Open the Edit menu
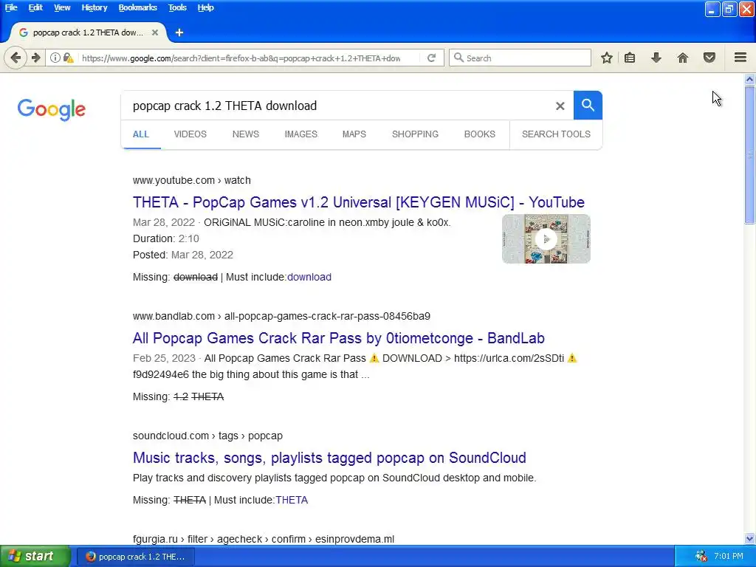756x567 pixels. point(35,7)
